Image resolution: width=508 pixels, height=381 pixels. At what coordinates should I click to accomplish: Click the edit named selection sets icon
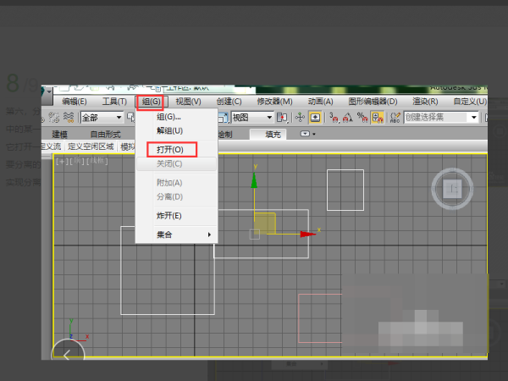coord(395,118)
